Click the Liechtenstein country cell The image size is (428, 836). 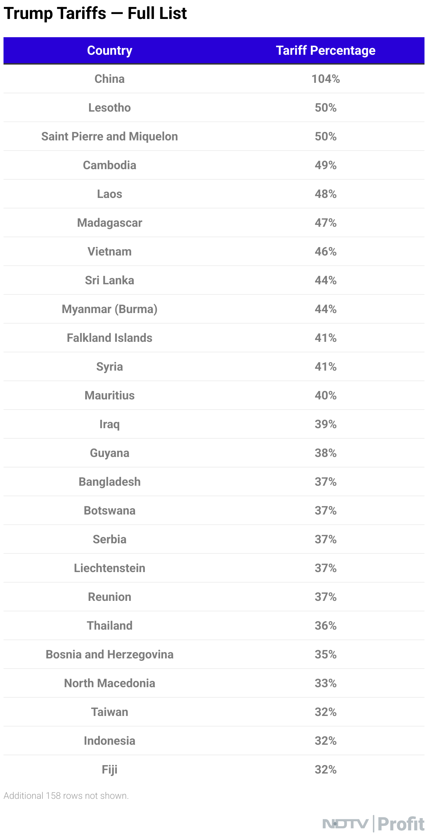[109, 568]
